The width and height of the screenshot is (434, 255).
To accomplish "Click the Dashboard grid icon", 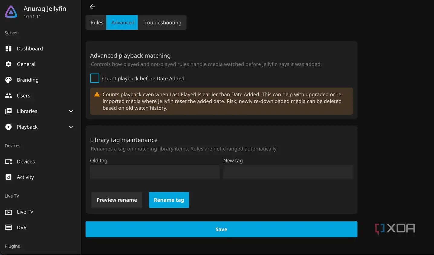I will click(x=8, y=49).
